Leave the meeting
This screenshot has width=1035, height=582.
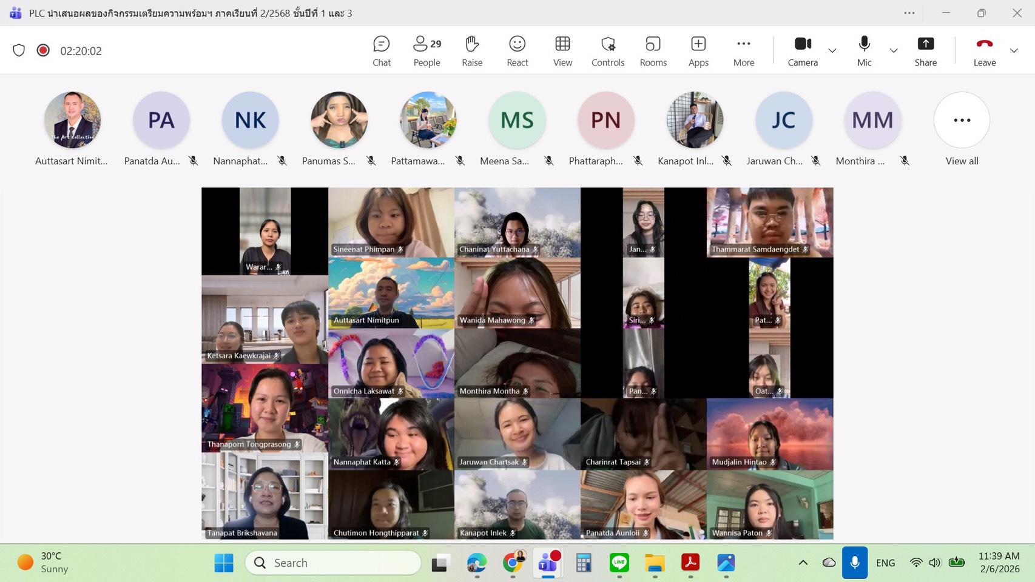coord(984,51)
